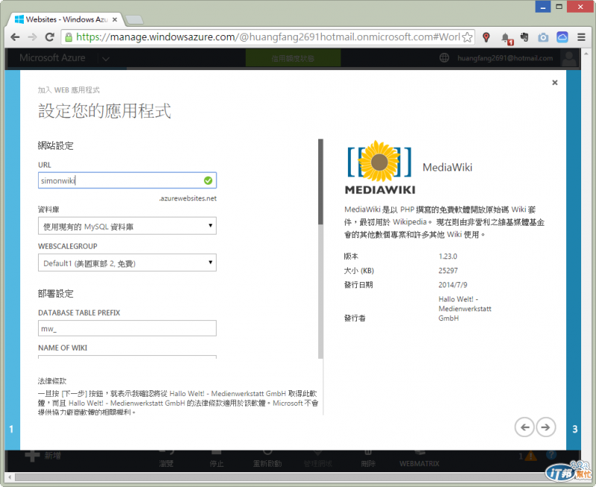Click the help question mark icon
Image resolution: width=596 pixels, height=487 pixels.
click(551, 455)
